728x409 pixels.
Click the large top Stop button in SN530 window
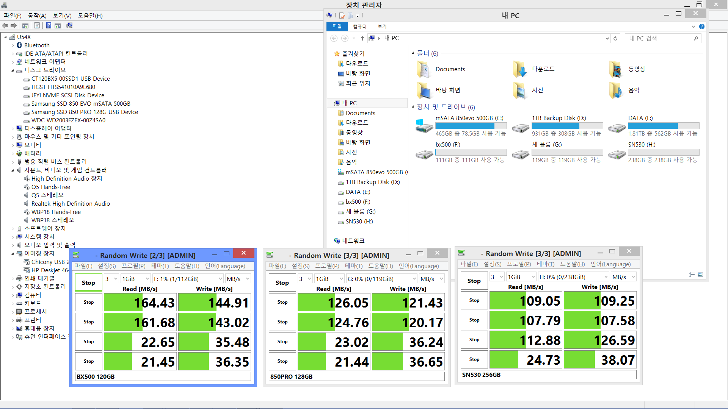474,281
